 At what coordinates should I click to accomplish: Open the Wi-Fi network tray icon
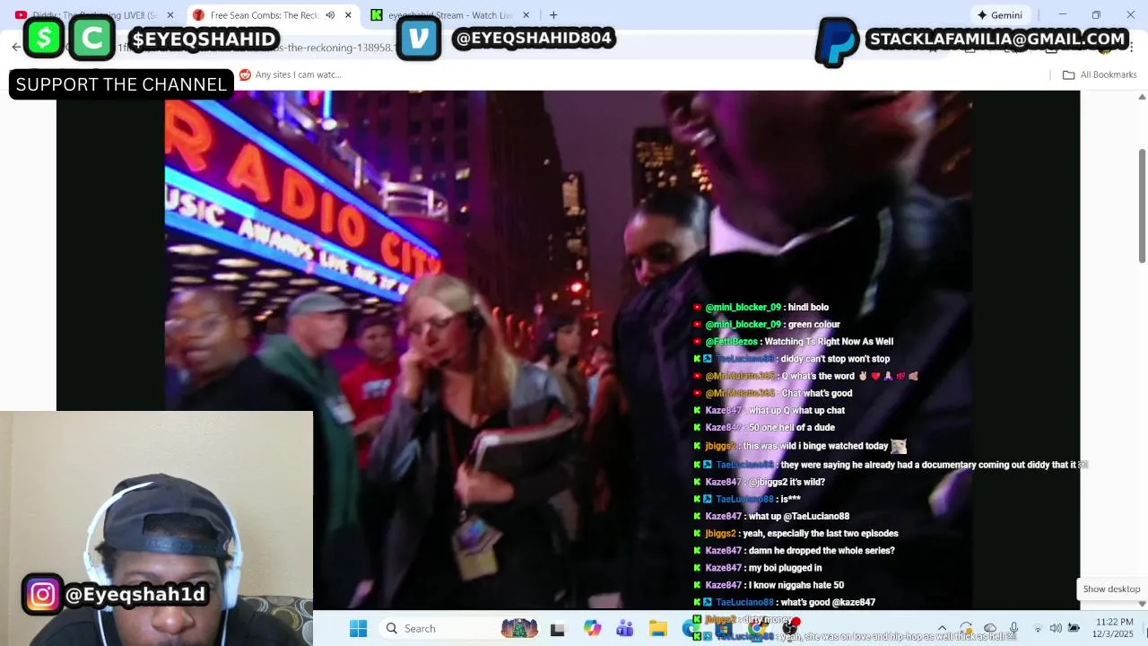tap(1038, 628)
